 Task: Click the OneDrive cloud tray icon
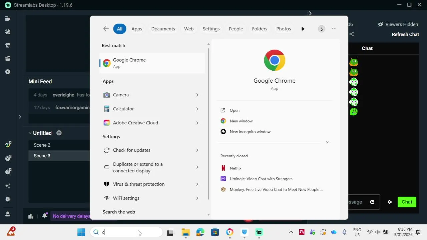click(x=334, y=232)
